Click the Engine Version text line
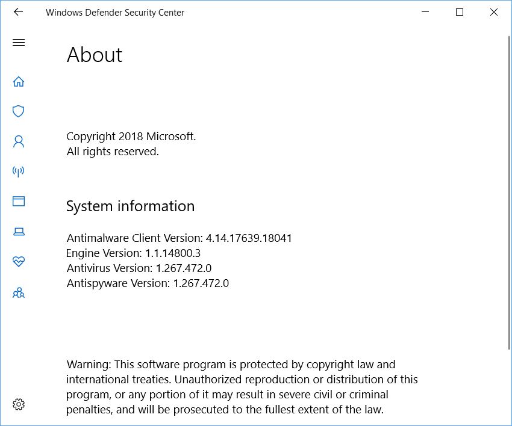Viewport: 512px width, 426px height. (x=133, y=253)
